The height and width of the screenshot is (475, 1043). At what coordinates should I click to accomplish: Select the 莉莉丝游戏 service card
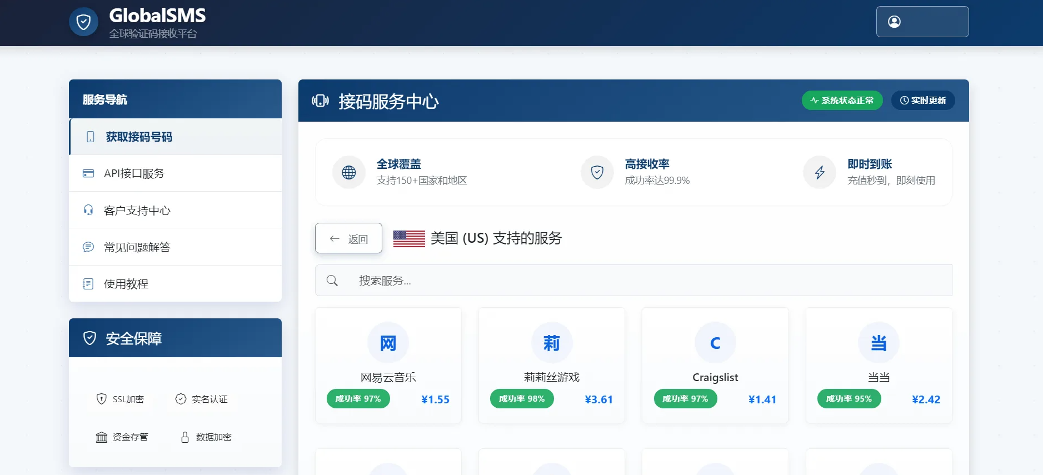pos(552,365)
